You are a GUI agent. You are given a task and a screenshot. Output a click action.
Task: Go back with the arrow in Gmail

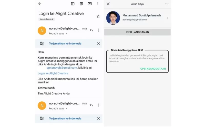click(x=40, y=4)
